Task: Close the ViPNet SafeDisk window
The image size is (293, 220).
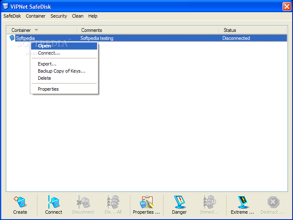Action: (x=287, y=7)
